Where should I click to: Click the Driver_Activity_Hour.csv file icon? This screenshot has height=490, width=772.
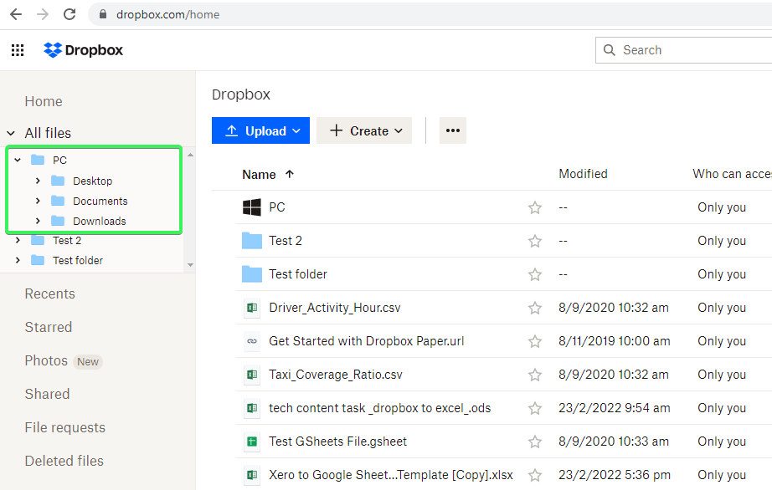pyautogui.click(x=252, y=308)
